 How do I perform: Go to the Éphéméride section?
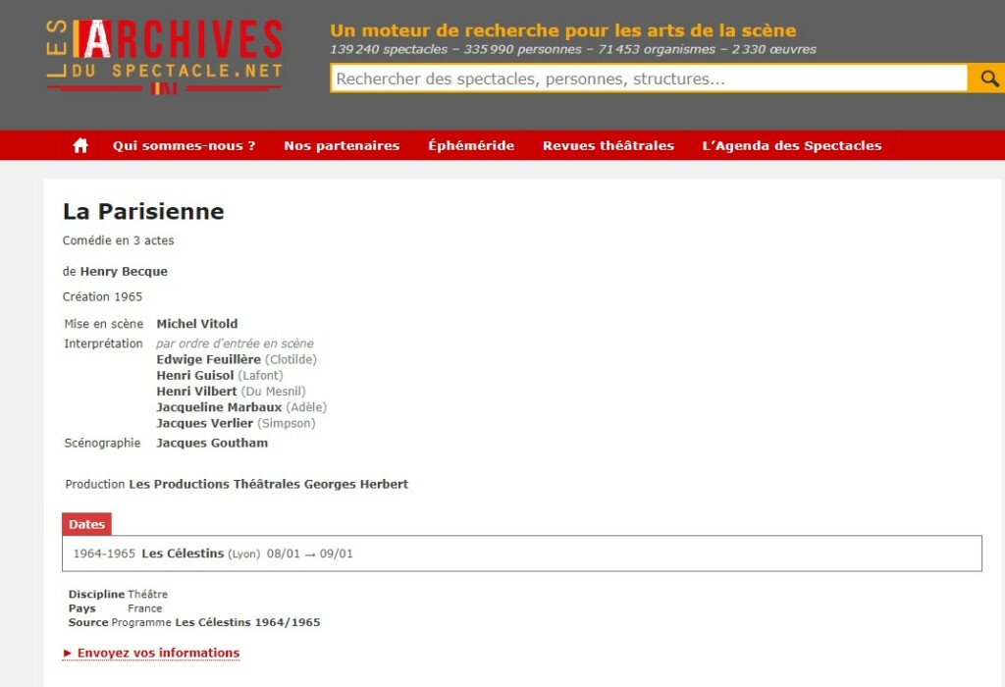471,145
